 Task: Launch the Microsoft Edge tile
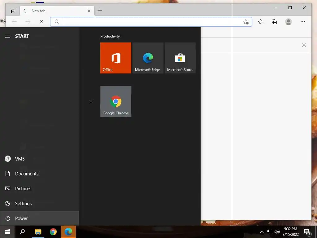point(148,58)
